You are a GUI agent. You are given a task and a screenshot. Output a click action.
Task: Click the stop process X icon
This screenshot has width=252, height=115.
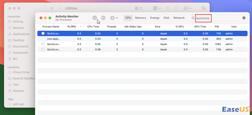point(95,18)
